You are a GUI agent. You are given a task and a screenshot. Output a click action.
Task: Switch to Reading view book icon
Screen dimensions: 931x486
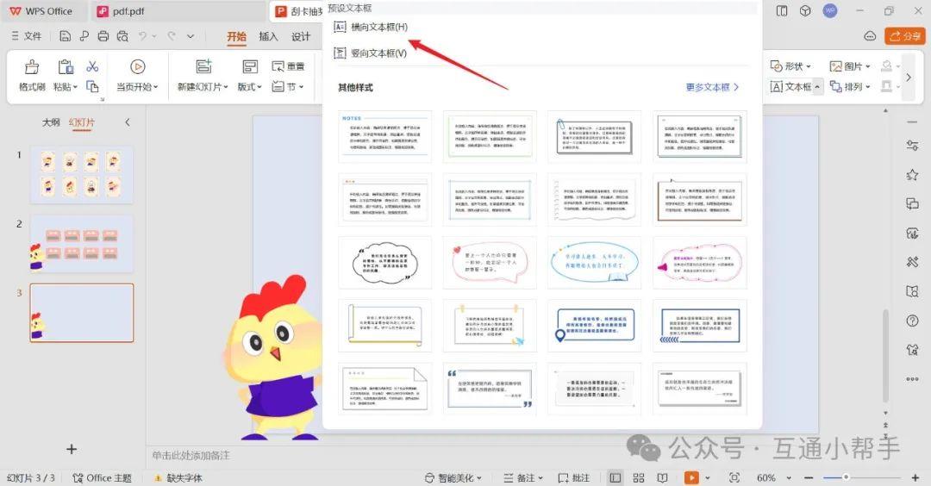(x=662, y=477)
